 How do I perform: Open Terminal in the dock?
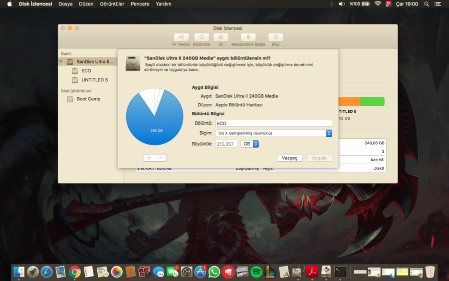[340, 272]
